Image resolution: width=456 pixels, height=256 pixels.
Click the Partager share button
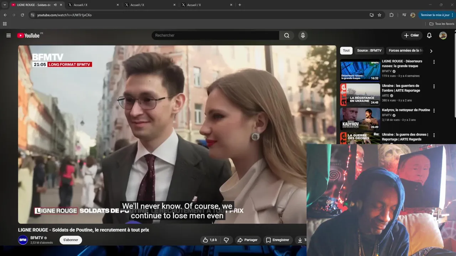coord(247,240)
